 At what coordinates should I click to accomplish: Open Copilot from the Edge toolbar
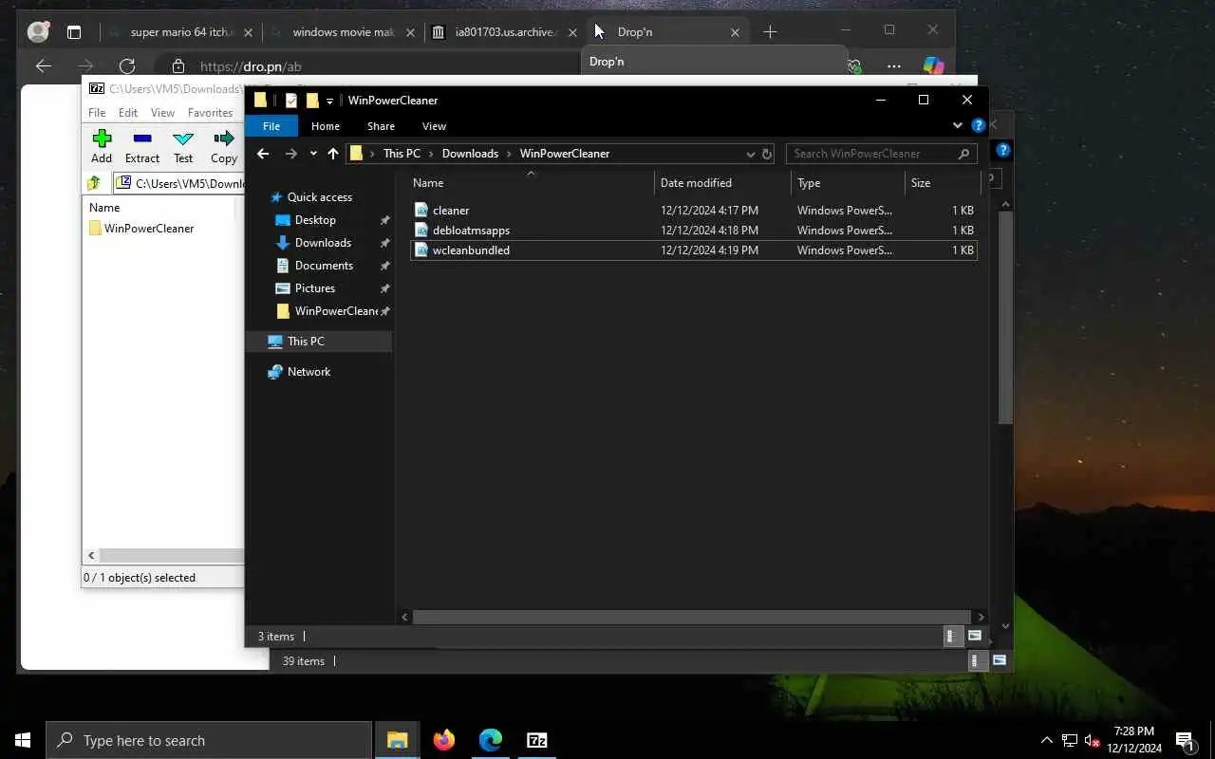[x=933, y=66]
